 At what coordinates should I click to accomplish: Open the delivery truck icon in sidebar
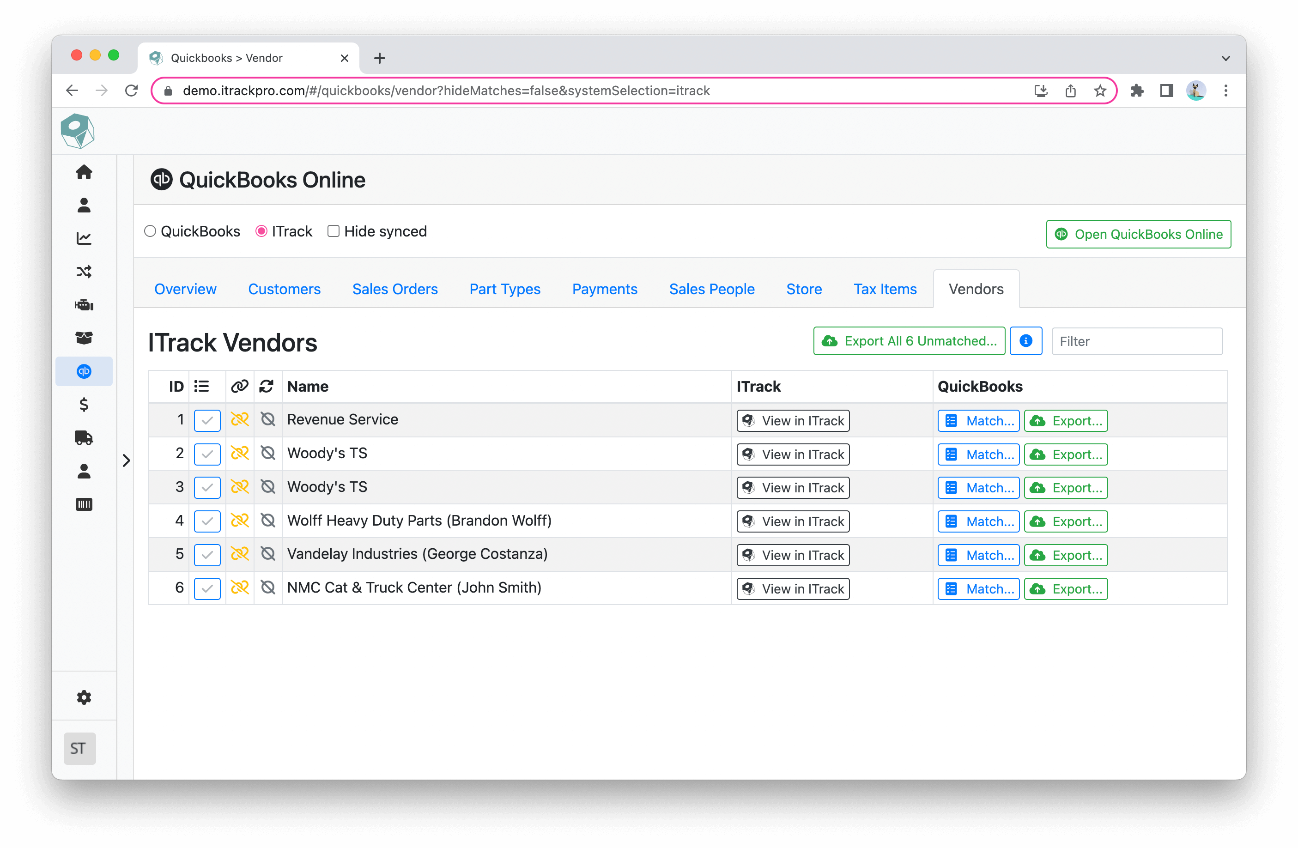[84, 438]
